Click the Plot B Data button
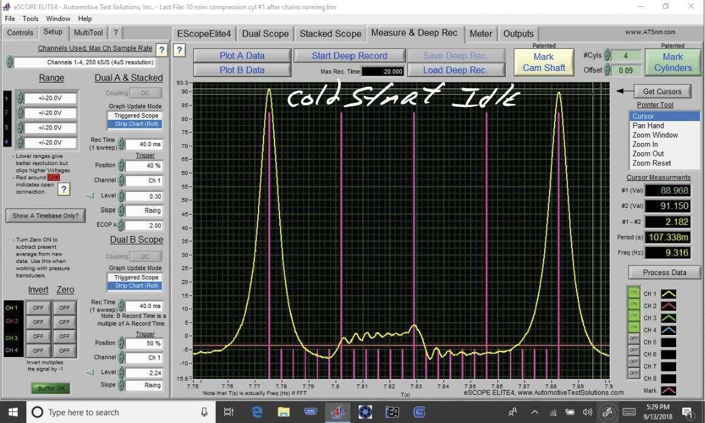Image resolution: width=705 pixels, height=423 pixels. [x=242, y=70]
